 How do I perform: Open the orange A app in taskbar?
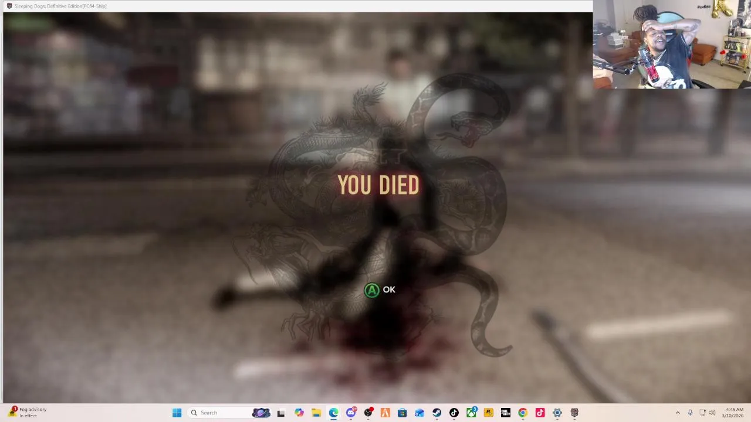(385, 413)
